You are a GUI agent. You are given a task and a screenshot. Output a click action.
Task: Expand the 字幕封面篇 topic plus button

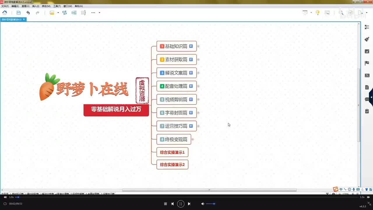coord(198,113)
